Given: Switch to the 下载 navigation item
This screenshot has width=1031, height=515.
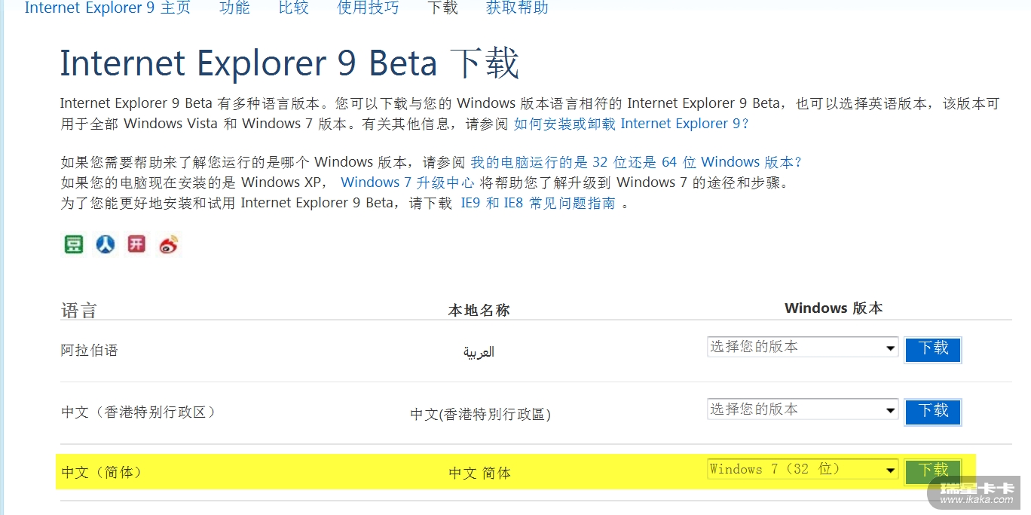Looking at the screenshot, I should click(442, 8).
